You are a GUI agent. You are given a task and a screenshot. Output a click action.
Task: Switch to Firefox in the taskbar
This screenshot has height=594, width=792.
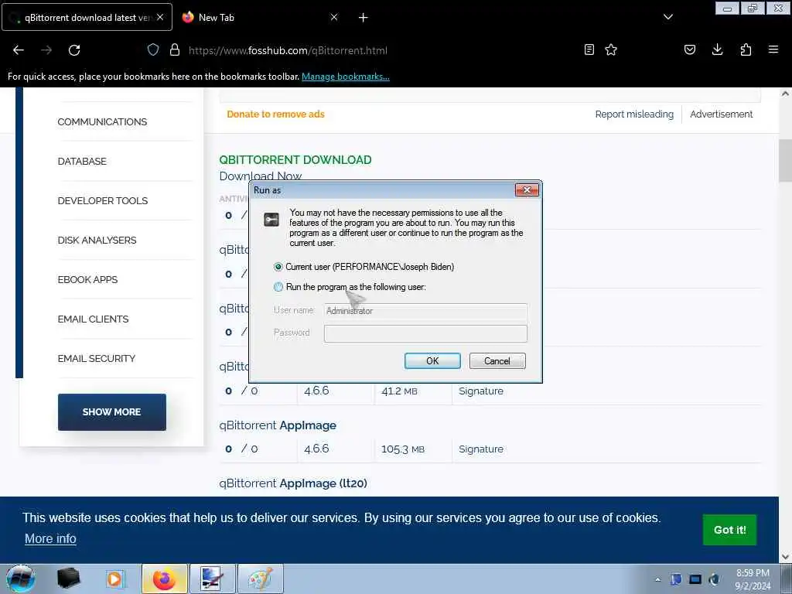click(x=164, y=579)
